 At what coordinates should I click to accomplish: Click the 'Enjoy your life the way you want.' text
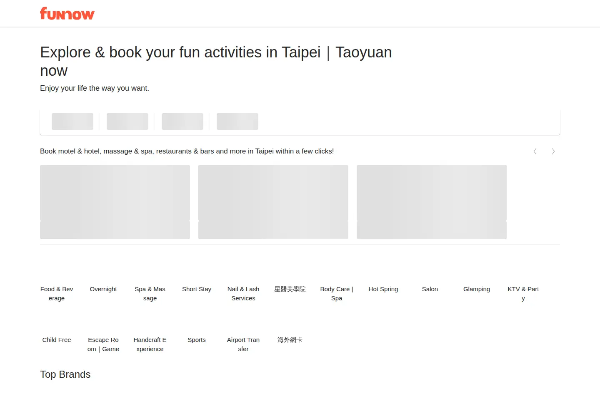(x=95, y=88)
